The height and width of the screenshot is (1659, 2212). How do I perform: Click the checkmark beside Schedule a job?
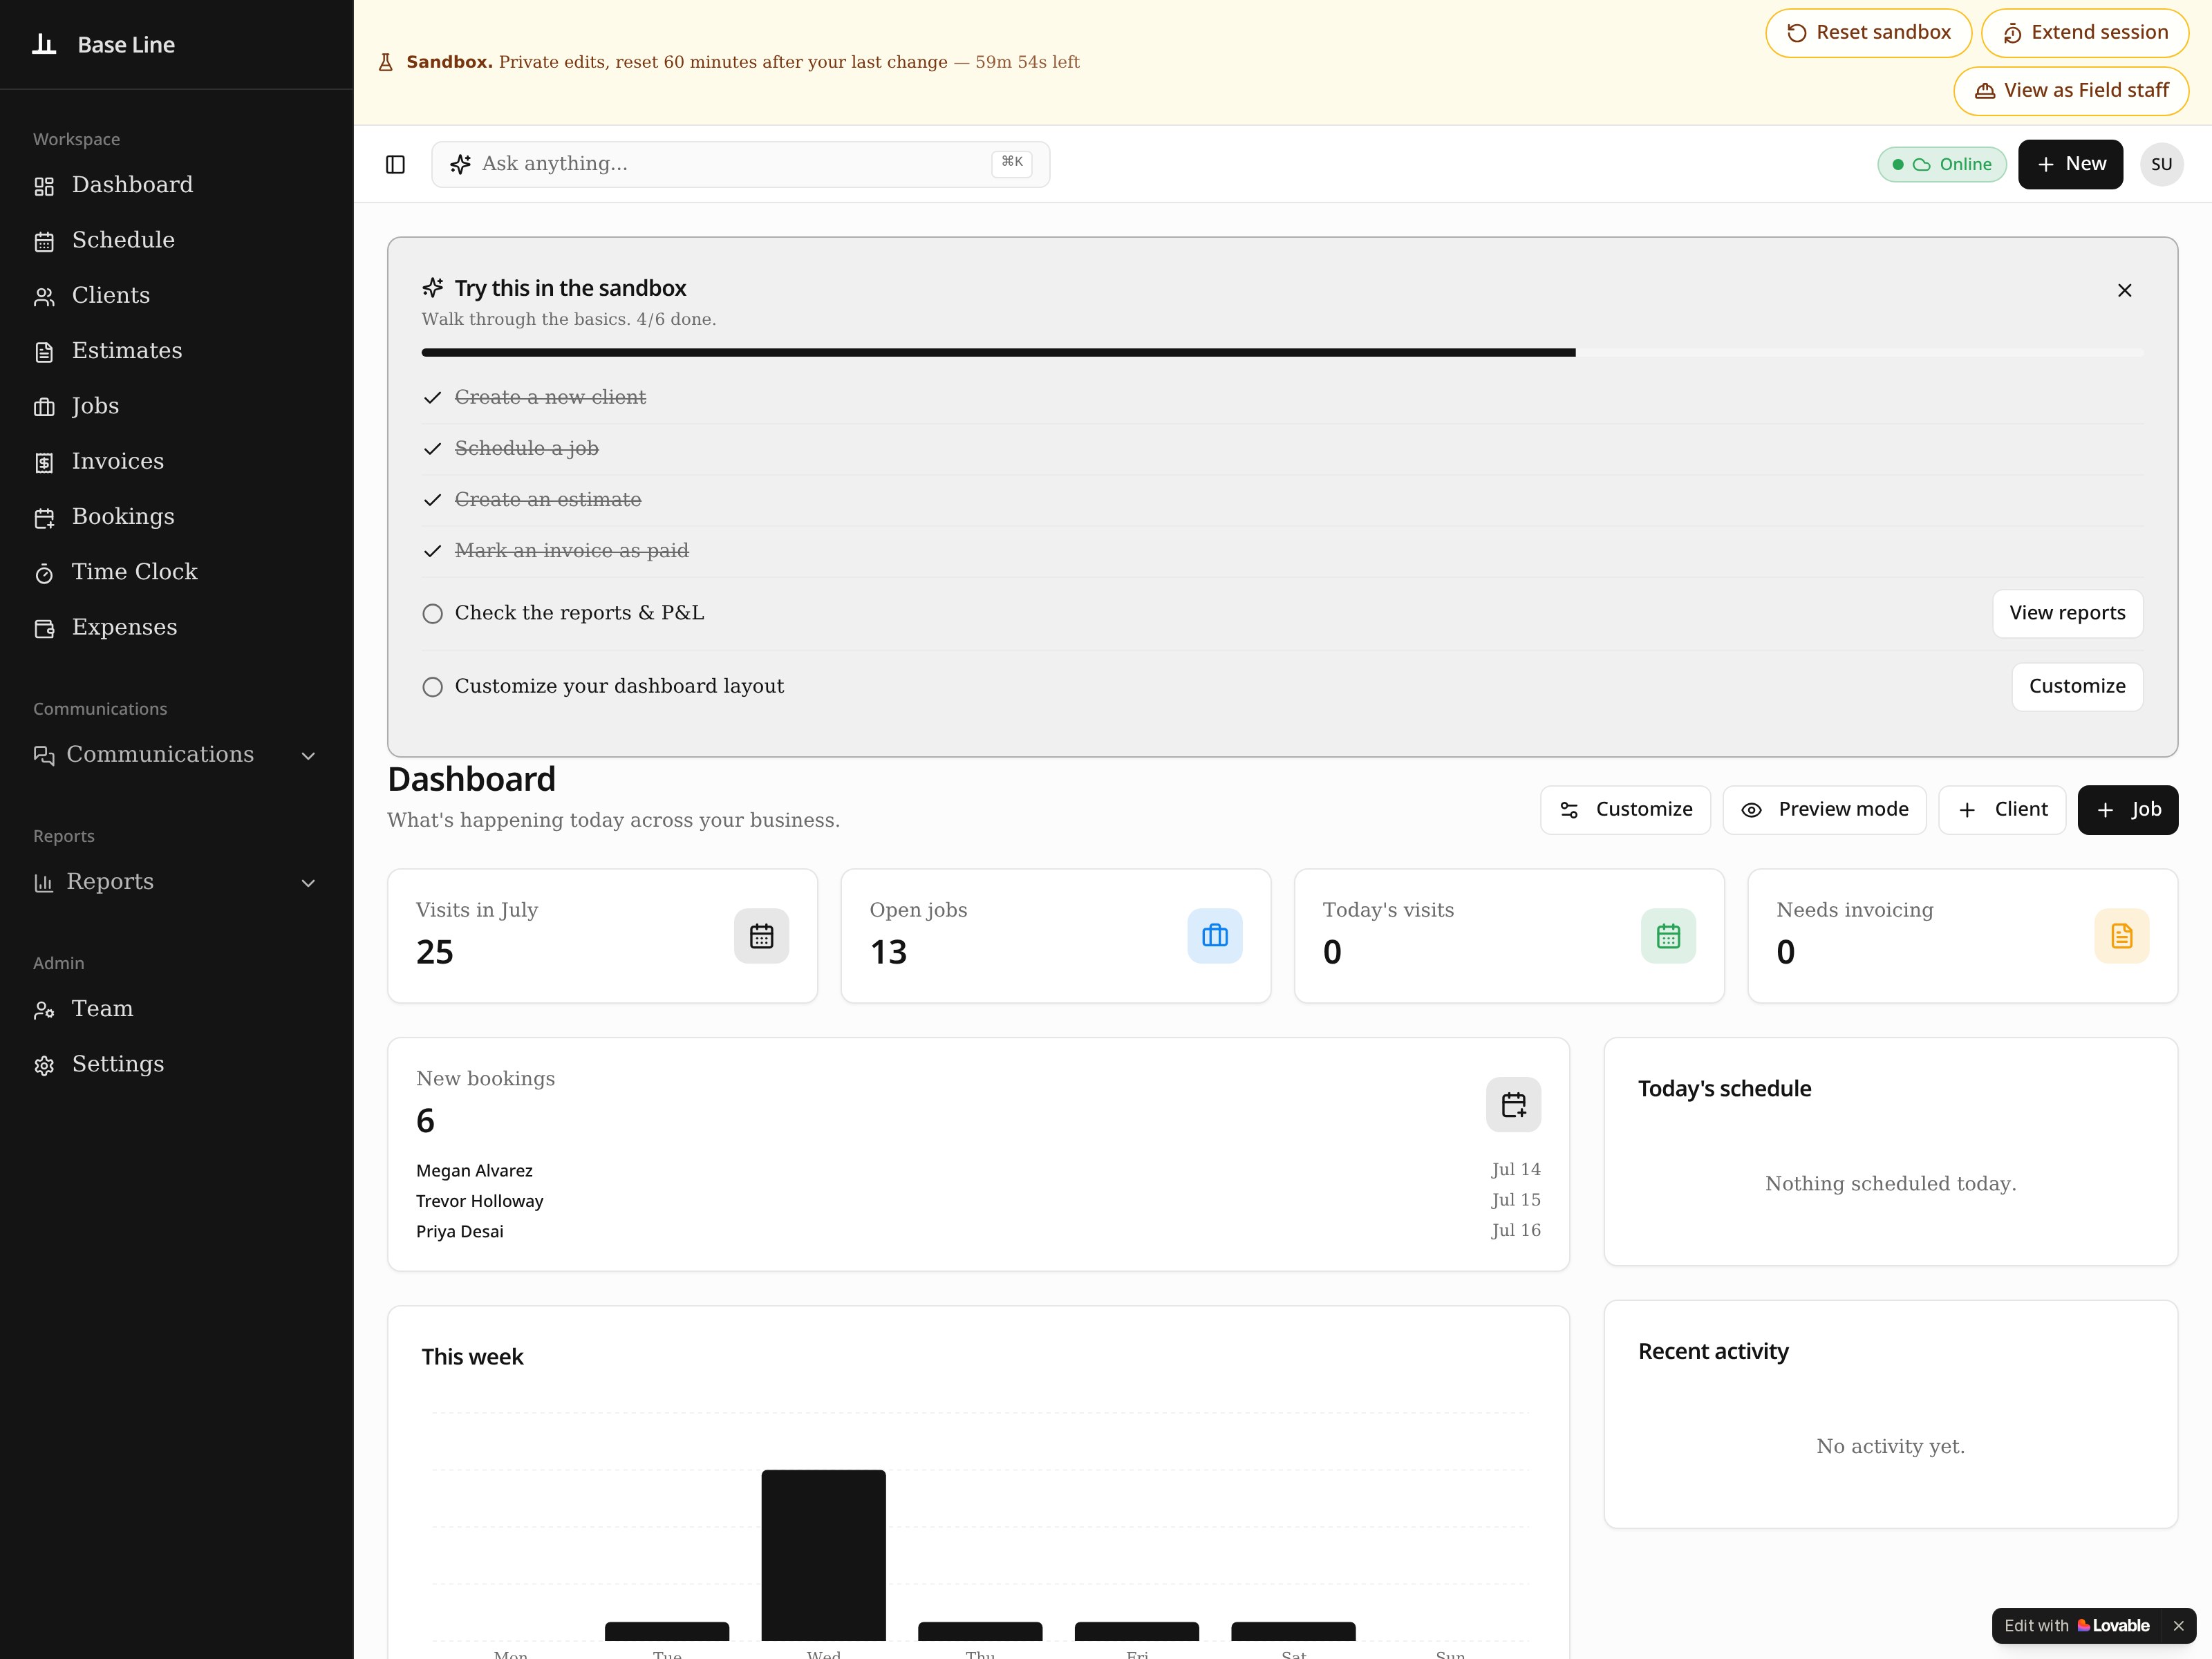[432, 449]
